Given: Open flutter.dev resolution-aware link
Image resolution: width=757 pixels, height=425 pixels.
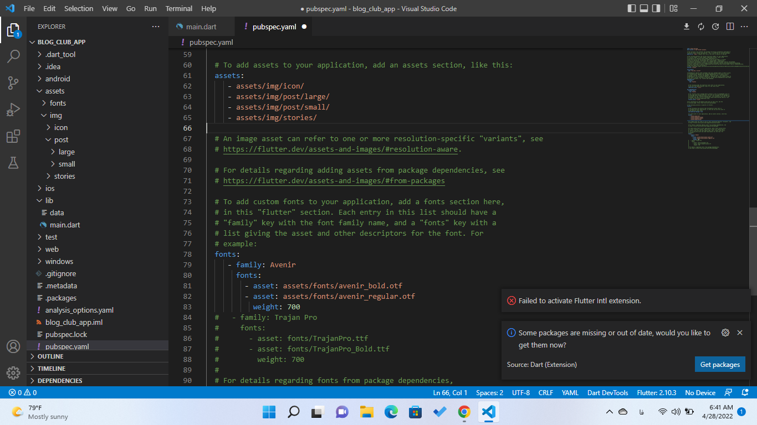Looking at the screenshot, I should click(340, 149).
